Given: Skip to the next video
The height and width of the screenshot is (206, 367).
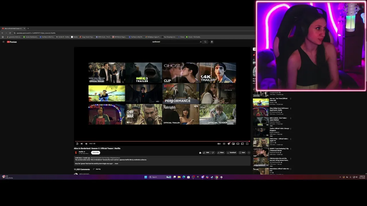Looking at the screenshot, I should pos(82,144).
